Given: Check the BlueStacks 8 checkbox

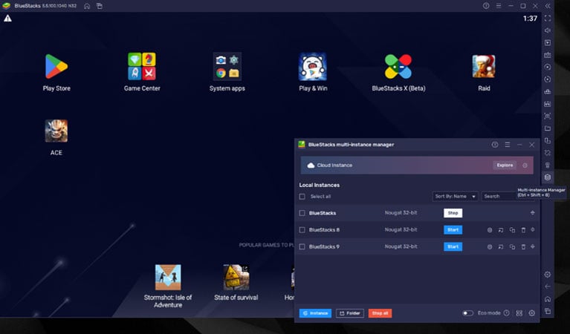Looking at the screenshot, I should (302, 230).
